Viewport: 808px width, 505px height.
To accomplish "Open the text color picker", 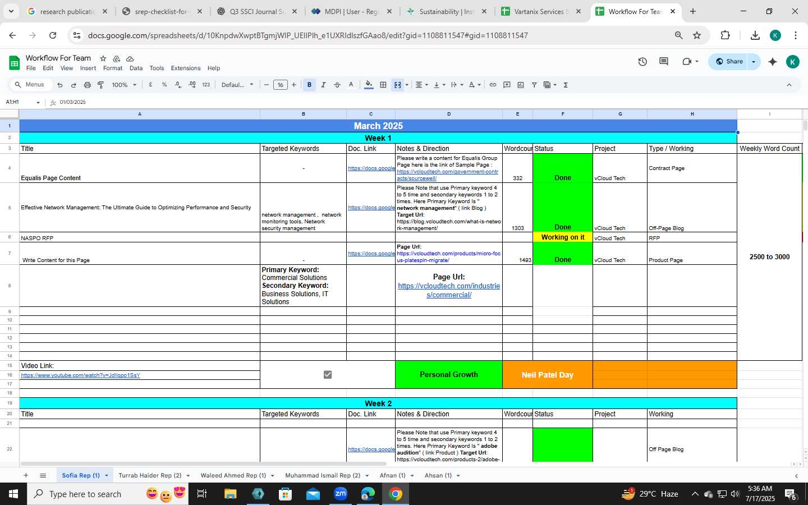I will coord(351,85).
